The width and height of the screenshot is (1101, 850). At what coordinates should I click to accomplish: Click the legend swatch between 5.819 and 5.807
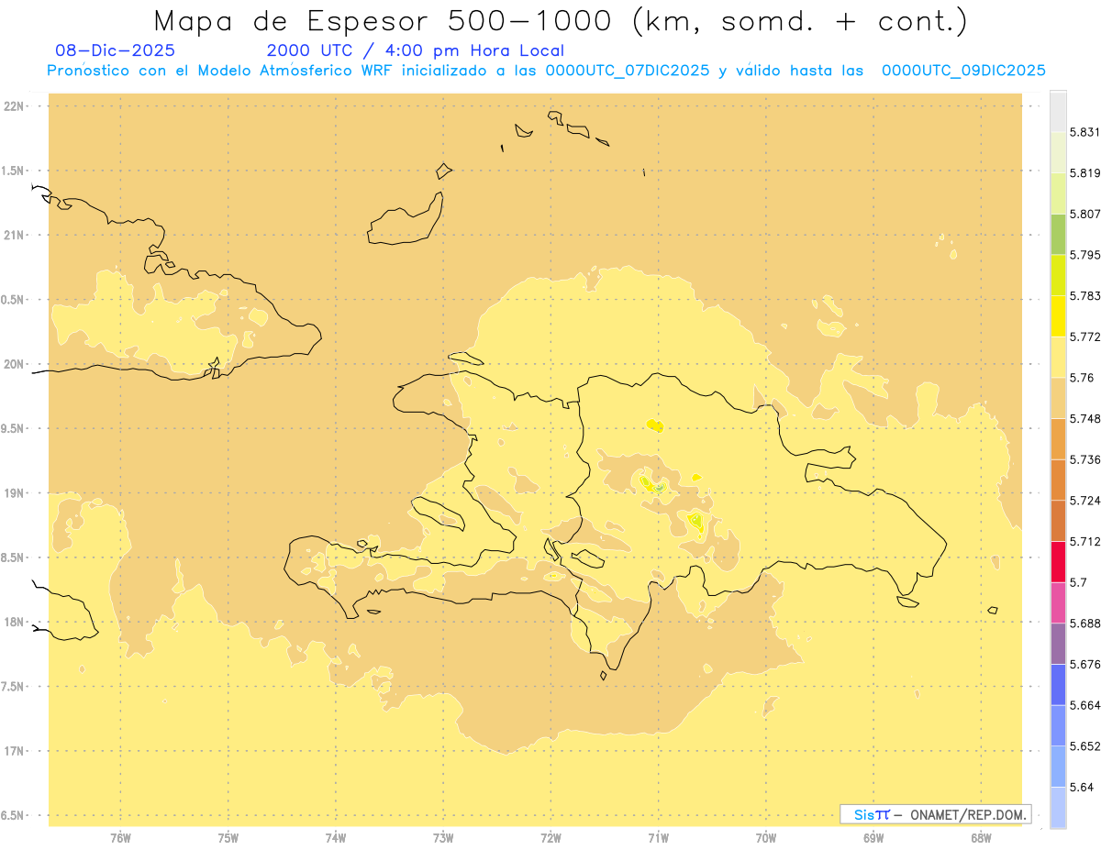(1058, 193)
